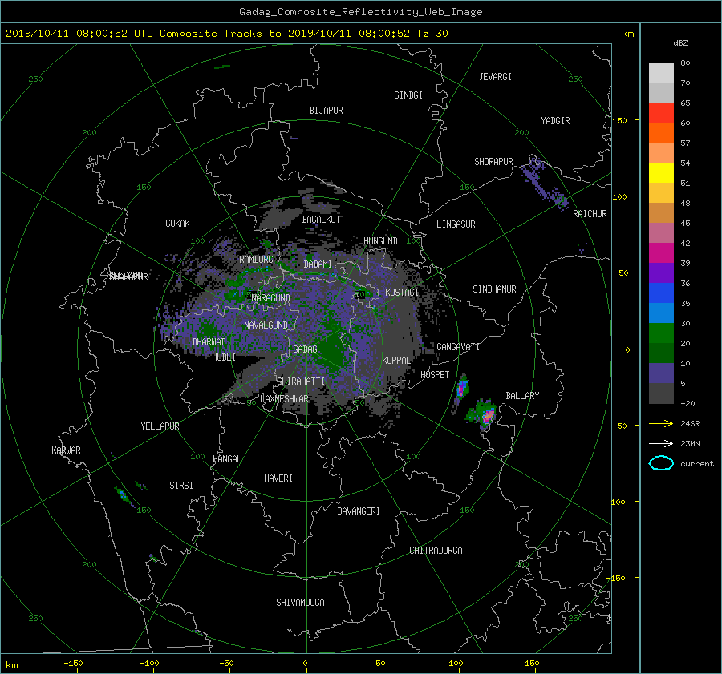The width and height of the screenshot is (722, 674).
Task: Click the SINDHANUR label
Action: [494, 289]
